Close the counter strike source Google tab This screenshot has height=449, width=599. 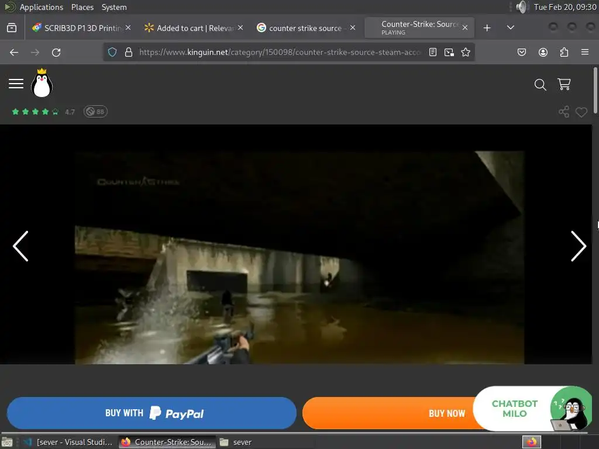point(353,27)
